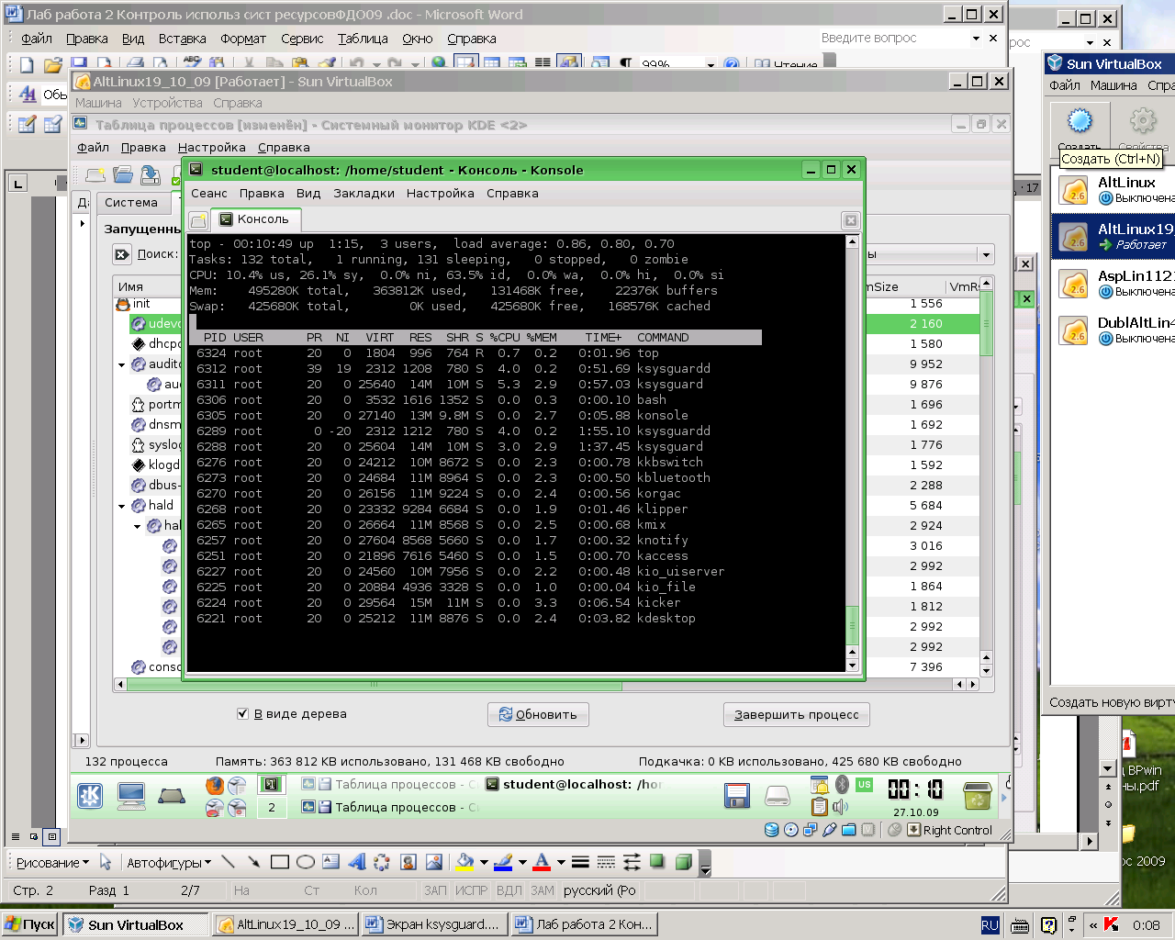Open the Word zoom percentage dropdown
The height and width of the screenshot is (940, 1175).
711,65
